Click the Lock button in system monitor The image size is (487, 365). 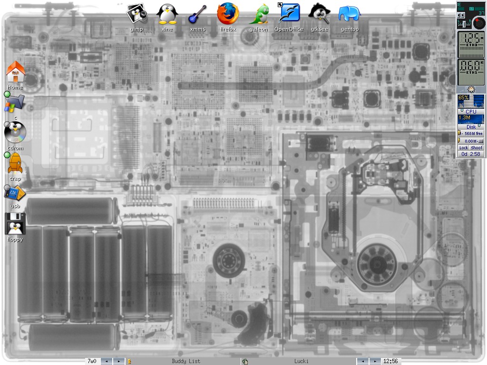(x=464, y=148)
